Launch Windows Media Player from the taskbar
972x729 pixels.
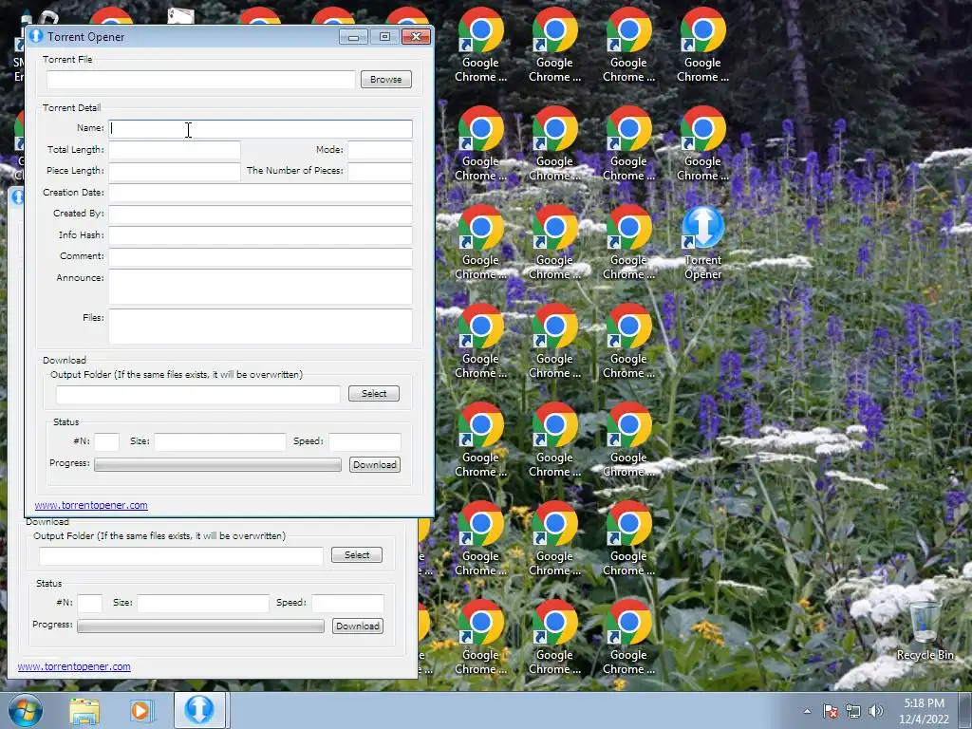point(140,711)
